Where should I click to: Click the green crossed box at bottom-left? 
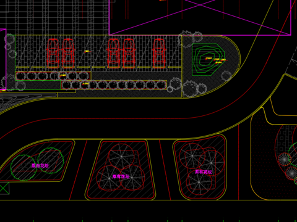pyautogui.click(x=4, y=188)
